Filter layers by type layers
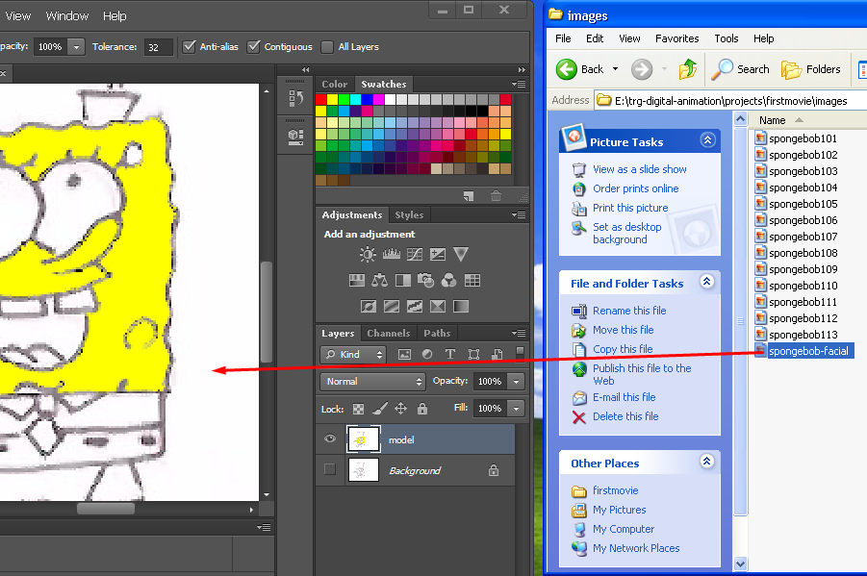 coord(450,354)
